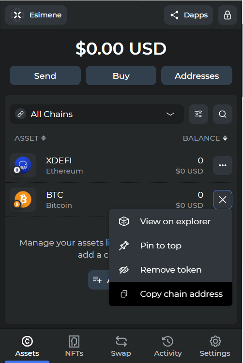Open Dapps connection menu
Viewport: 243px width, 363px height.
click(x=188, y=15)
